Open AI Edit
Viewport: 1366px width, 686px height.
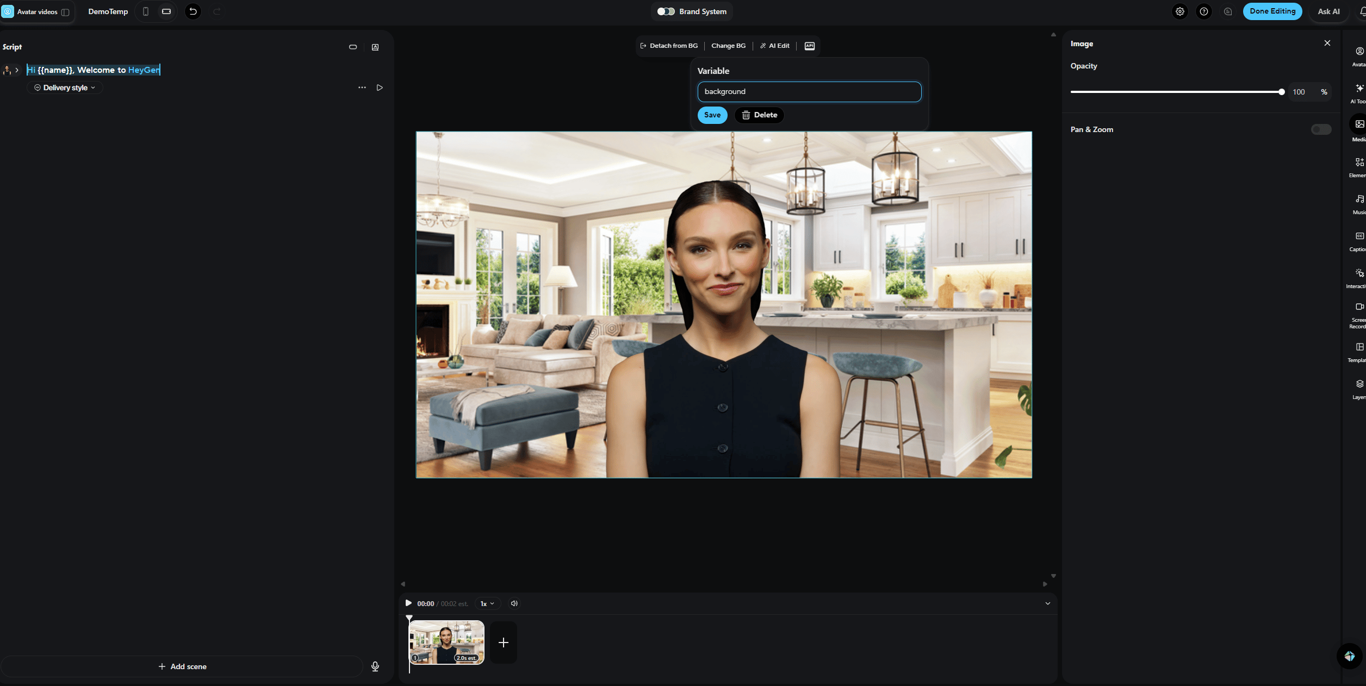point(774,46)
